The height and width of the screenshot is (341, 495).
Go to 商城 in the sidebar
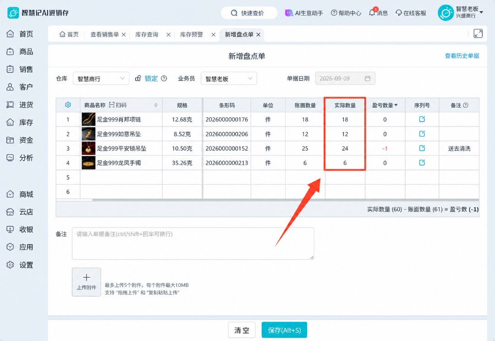tap(20, 194)
